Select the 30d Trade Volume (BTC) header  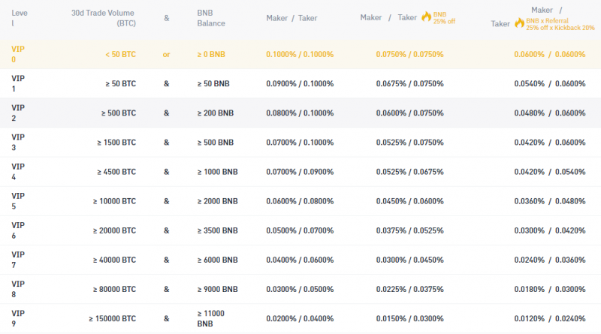click(104, 18)
